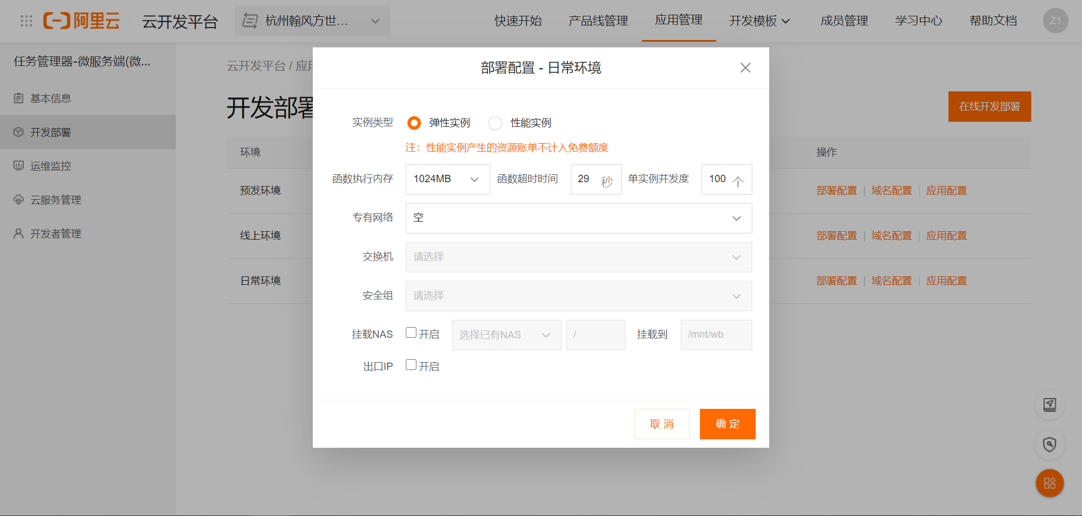Select 弹性实例 radio option

[x=414, y=123]
